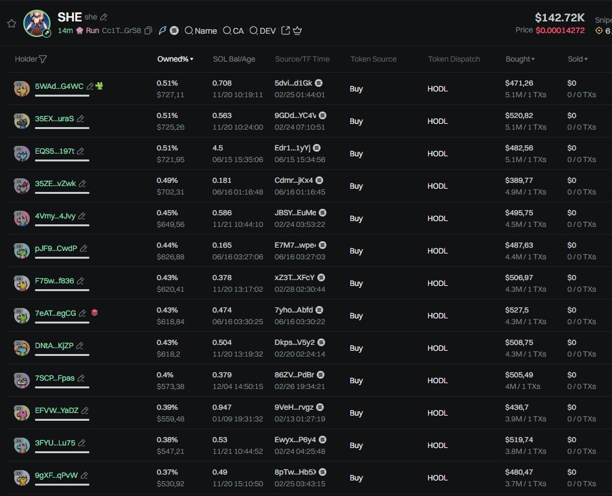Click the crown icon in token header
Screen dimensions: 612x496
(x=297, y=30)
